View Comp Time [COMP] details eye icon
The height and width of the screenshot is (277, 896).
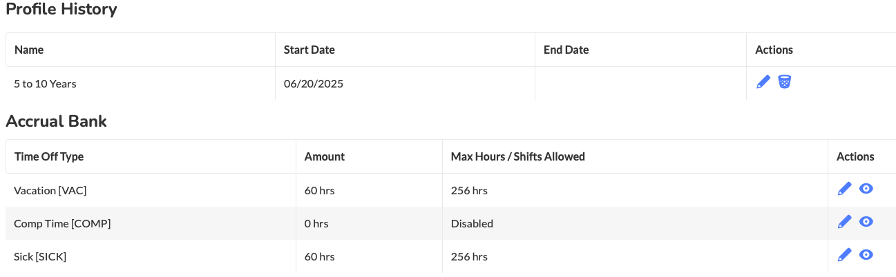point(866,222)
